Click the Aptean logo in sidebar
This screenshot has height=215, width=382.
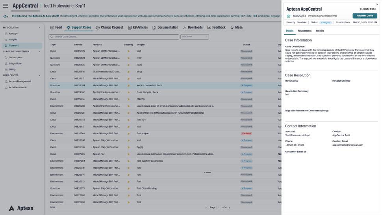(x=21, y=208)
